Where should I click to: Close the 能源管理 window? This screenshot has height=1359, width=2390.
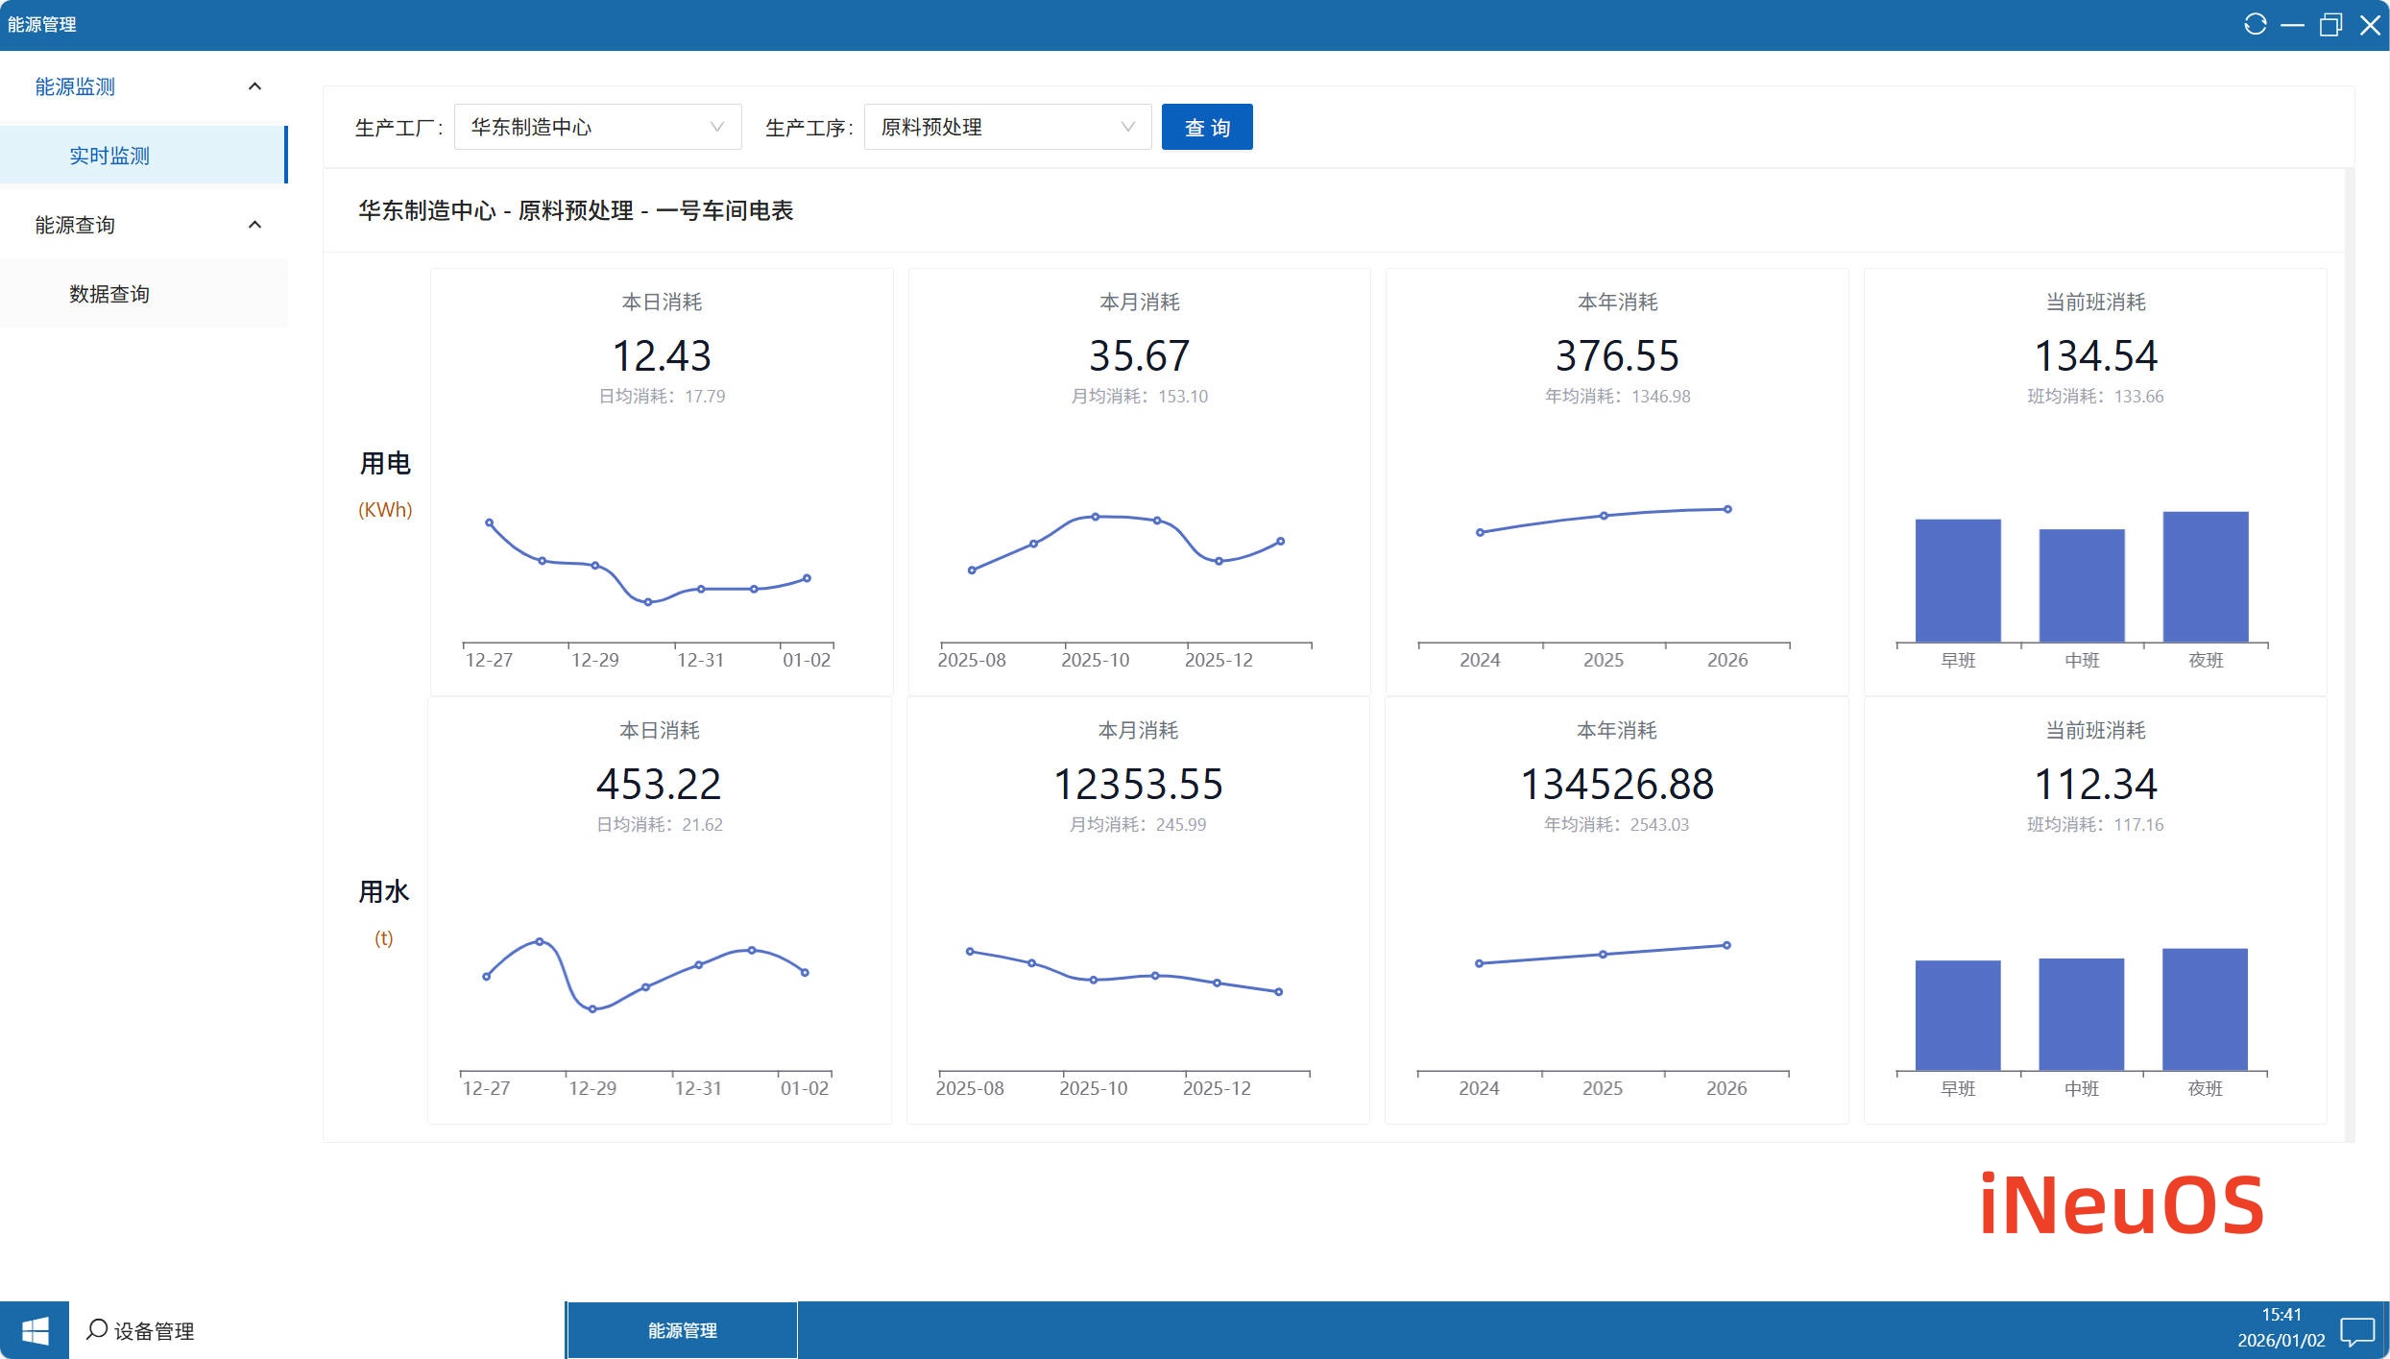(2369, 24)
